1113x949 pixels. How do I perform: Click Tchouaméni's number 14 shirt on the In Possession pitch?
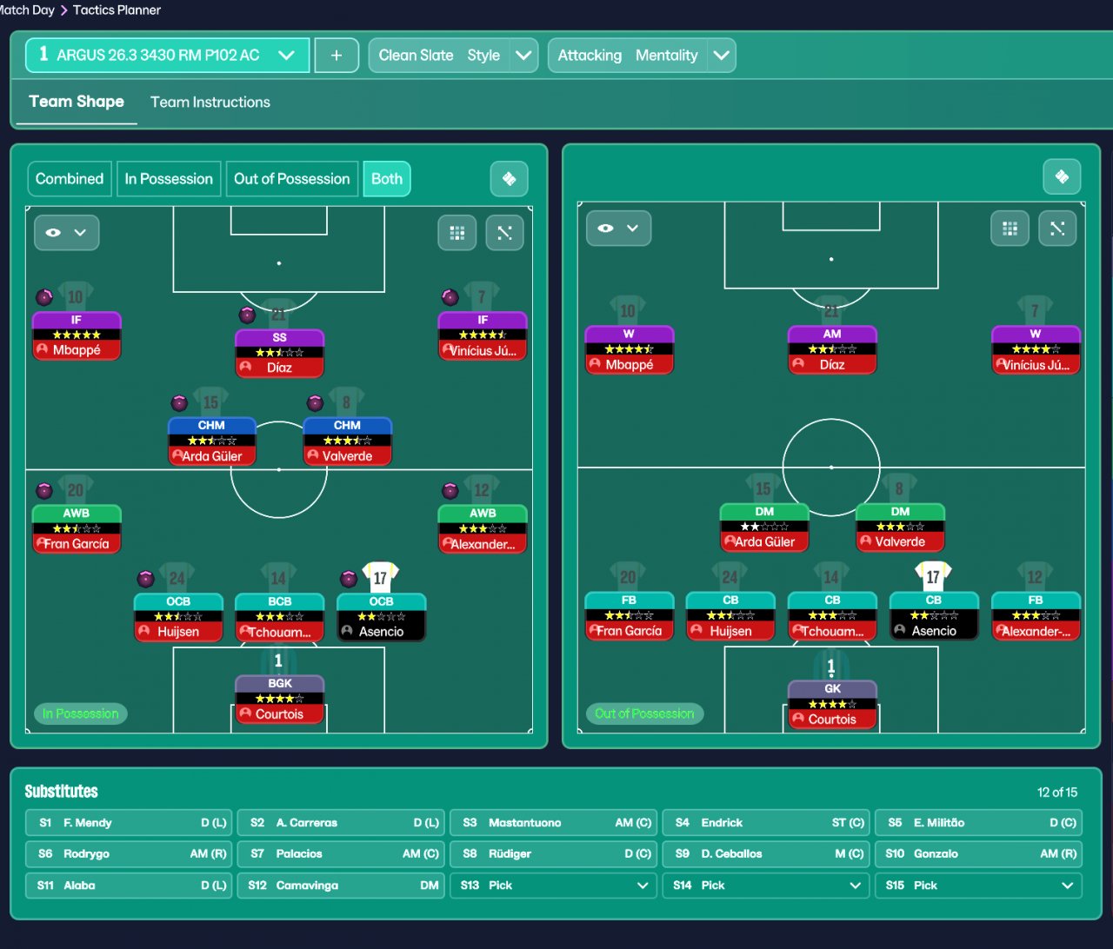(278, 577)
